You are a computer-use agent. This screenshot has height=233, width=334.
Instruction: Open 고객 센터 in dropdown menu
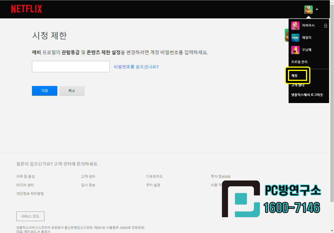298,85
